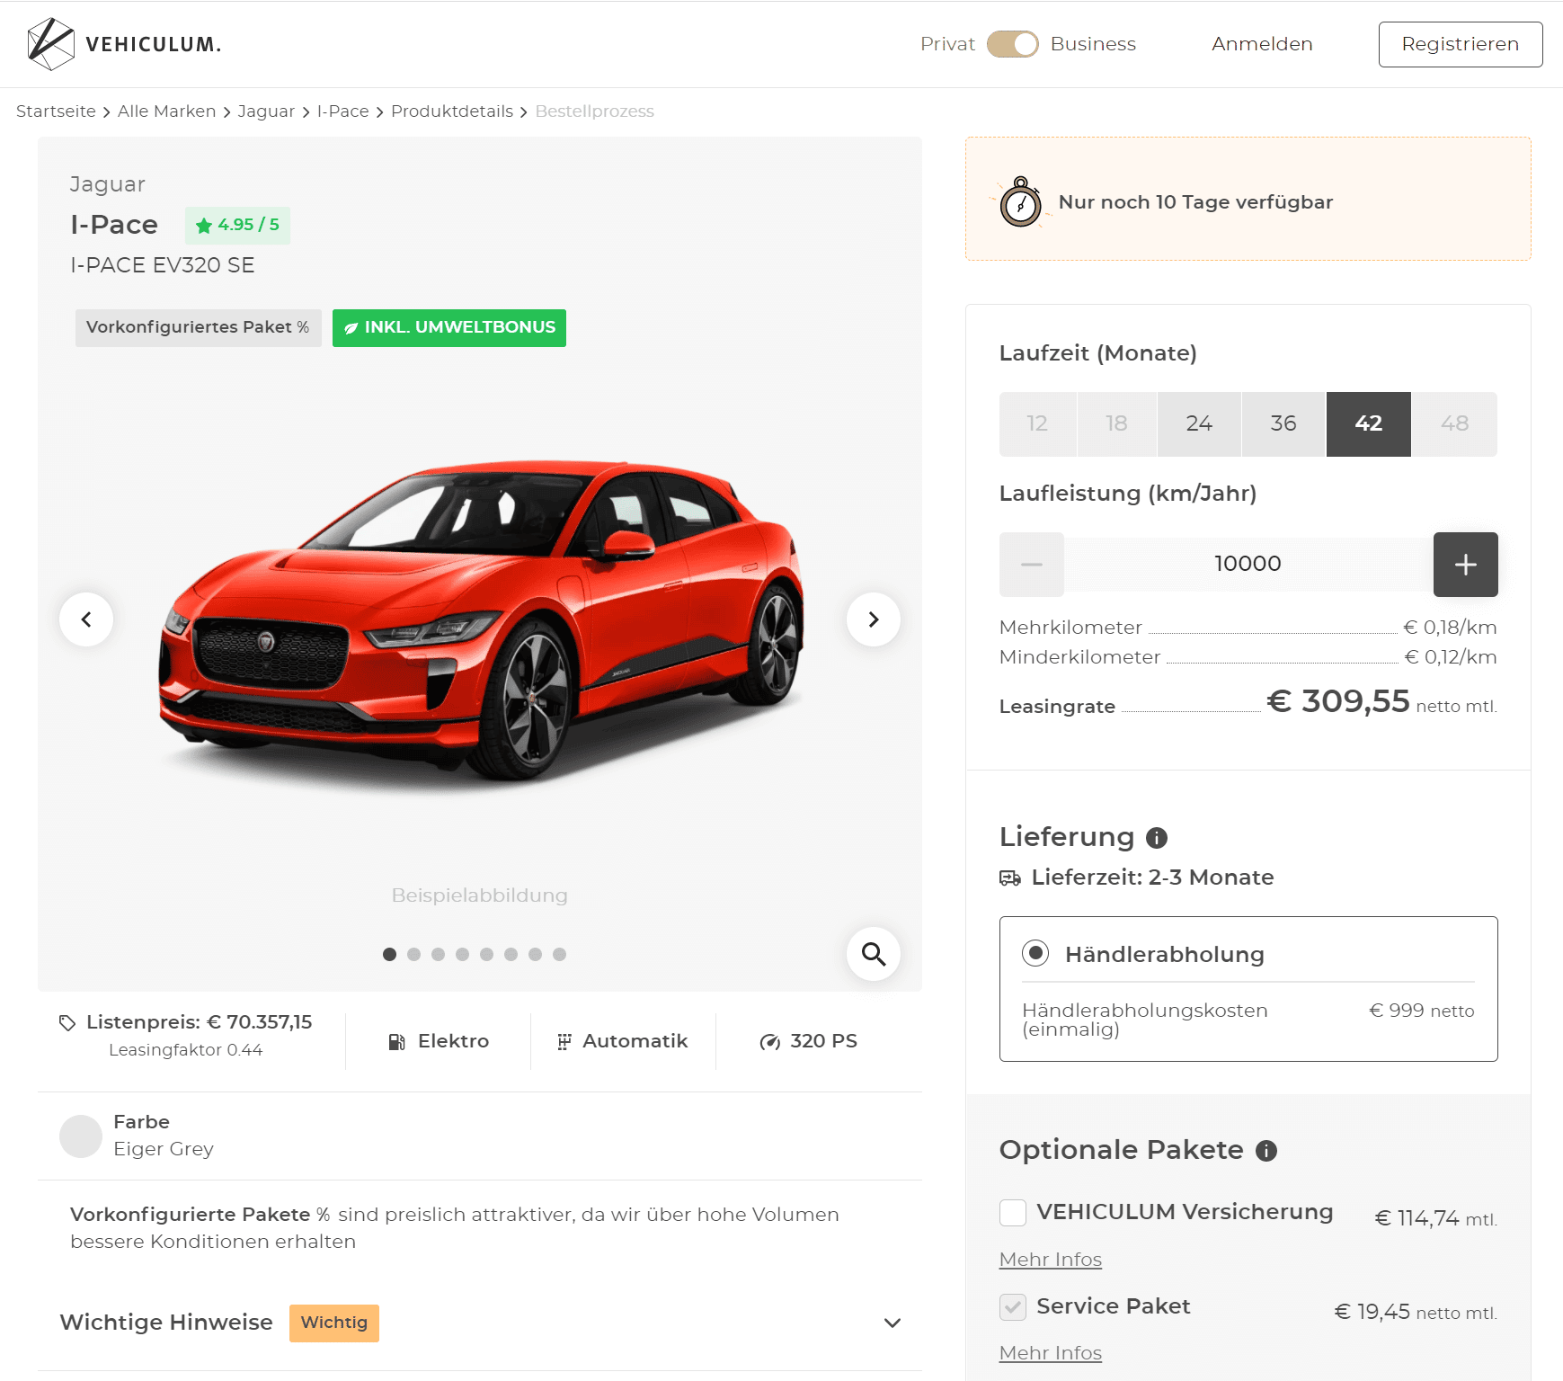Click the stopwatch availability icon
Viewport: 1563px width, 1381px height.
[1021, 202]
